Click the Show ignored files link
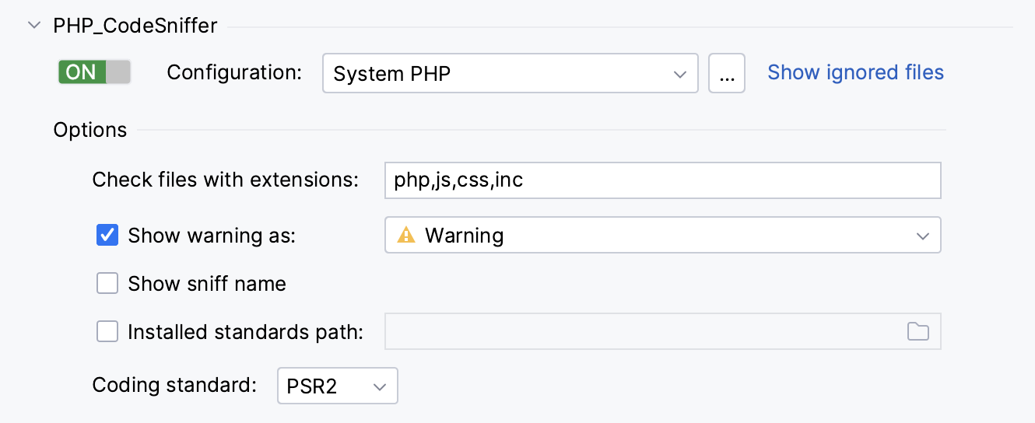Image resolution: width=1035 pixels, height=423 pixels. click(855, 72)
